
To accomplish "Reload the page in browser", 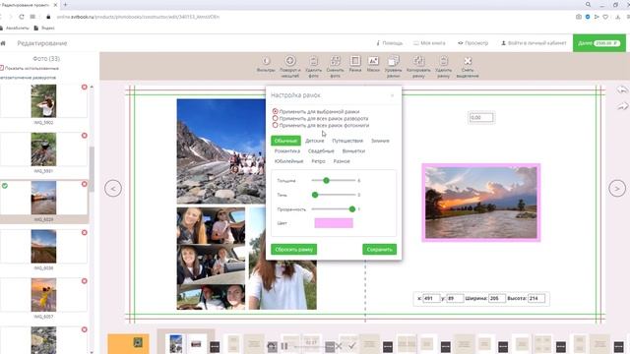I will point(22,17).
